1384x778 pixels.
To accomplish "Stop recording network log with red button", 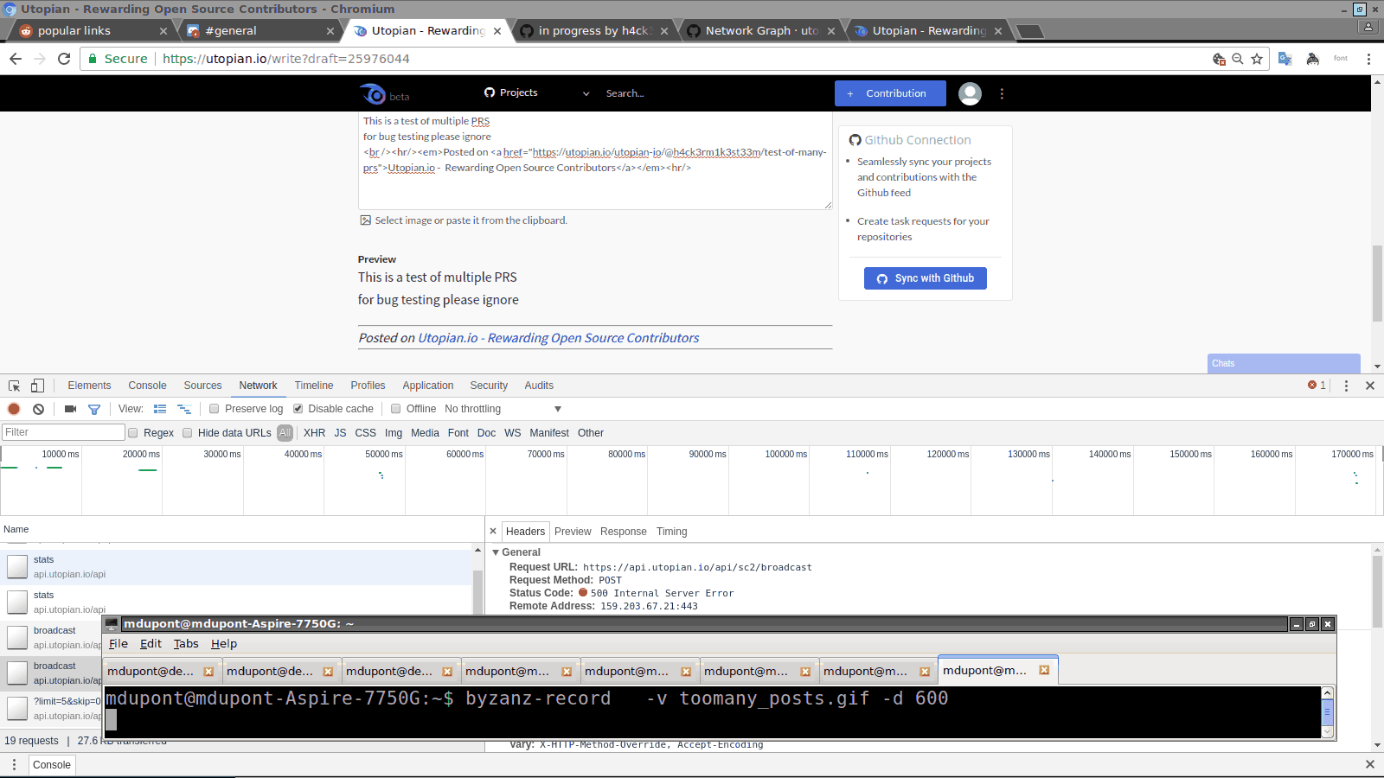I will coord(14,409).
